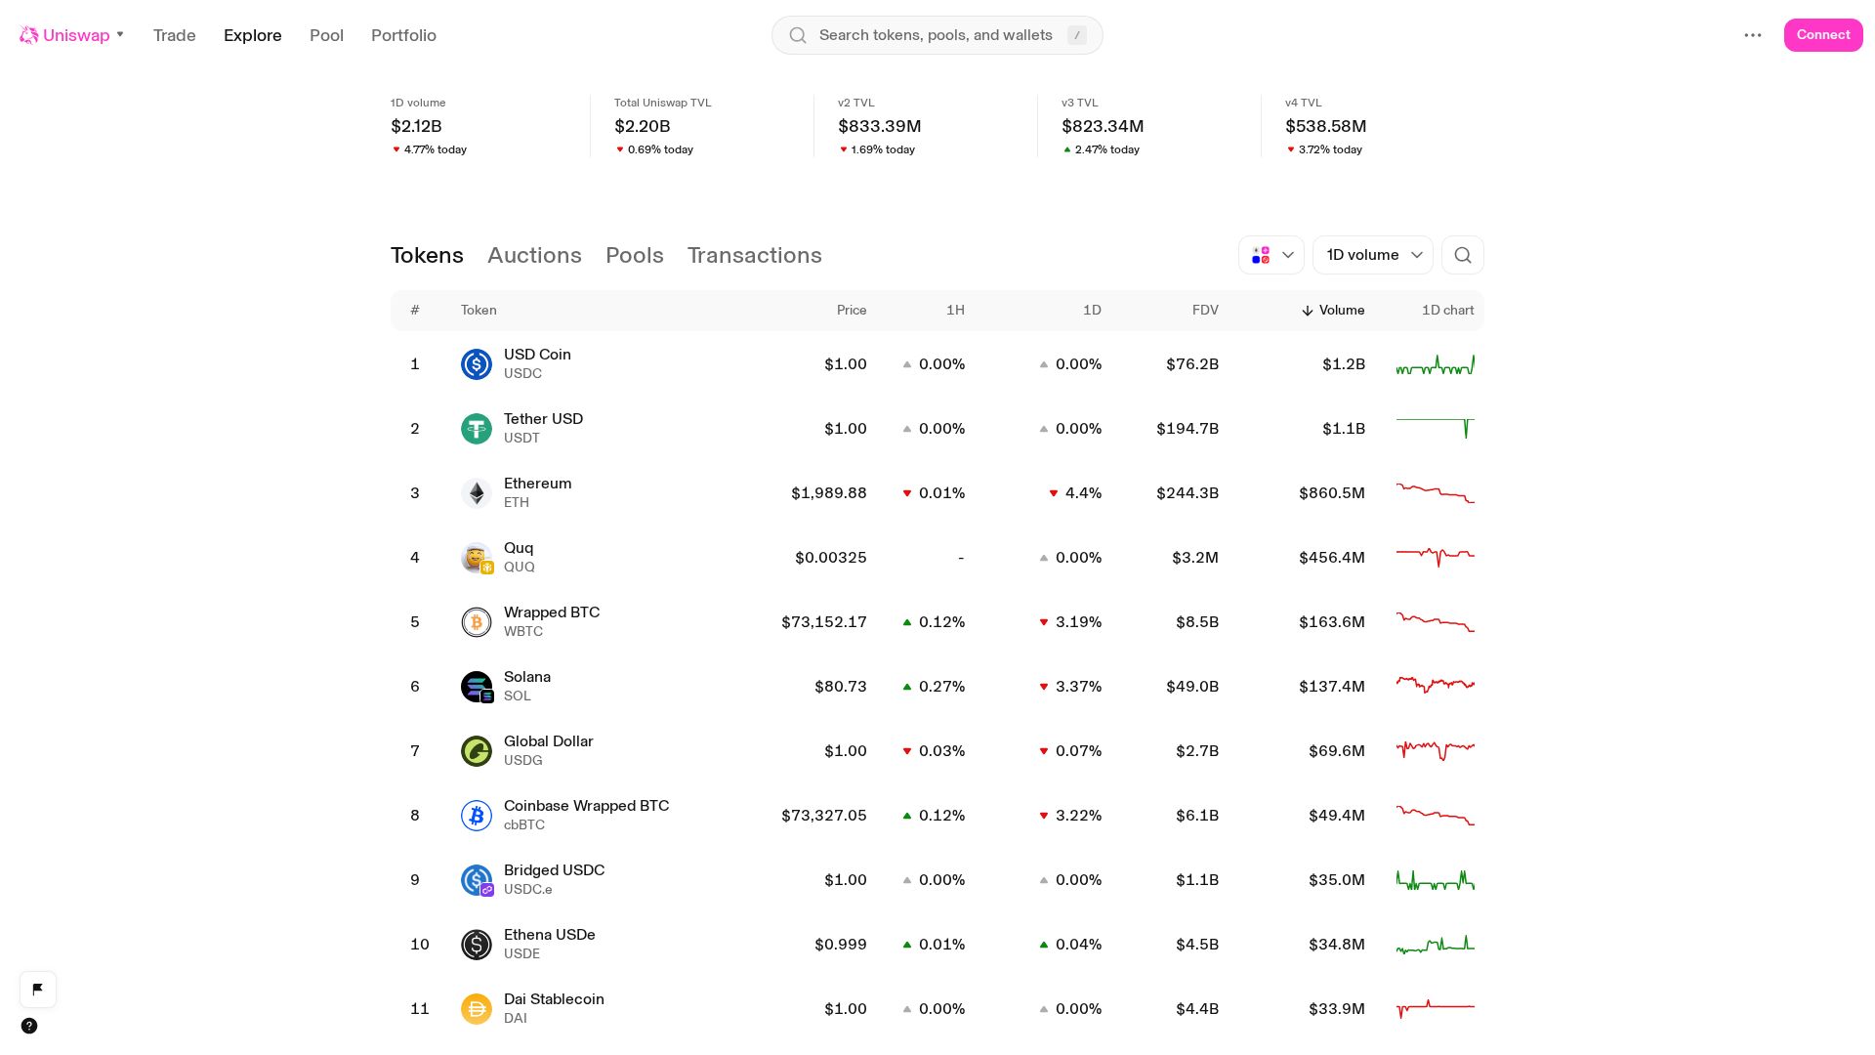Viewport: 1875px width, 1055px height.
Task: Click the $823.34M v3 TVL stat
Action: (x=1103, y=126)
